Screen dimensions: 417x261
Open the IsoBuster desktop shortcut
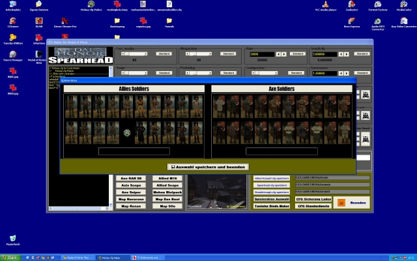[352, 6]
